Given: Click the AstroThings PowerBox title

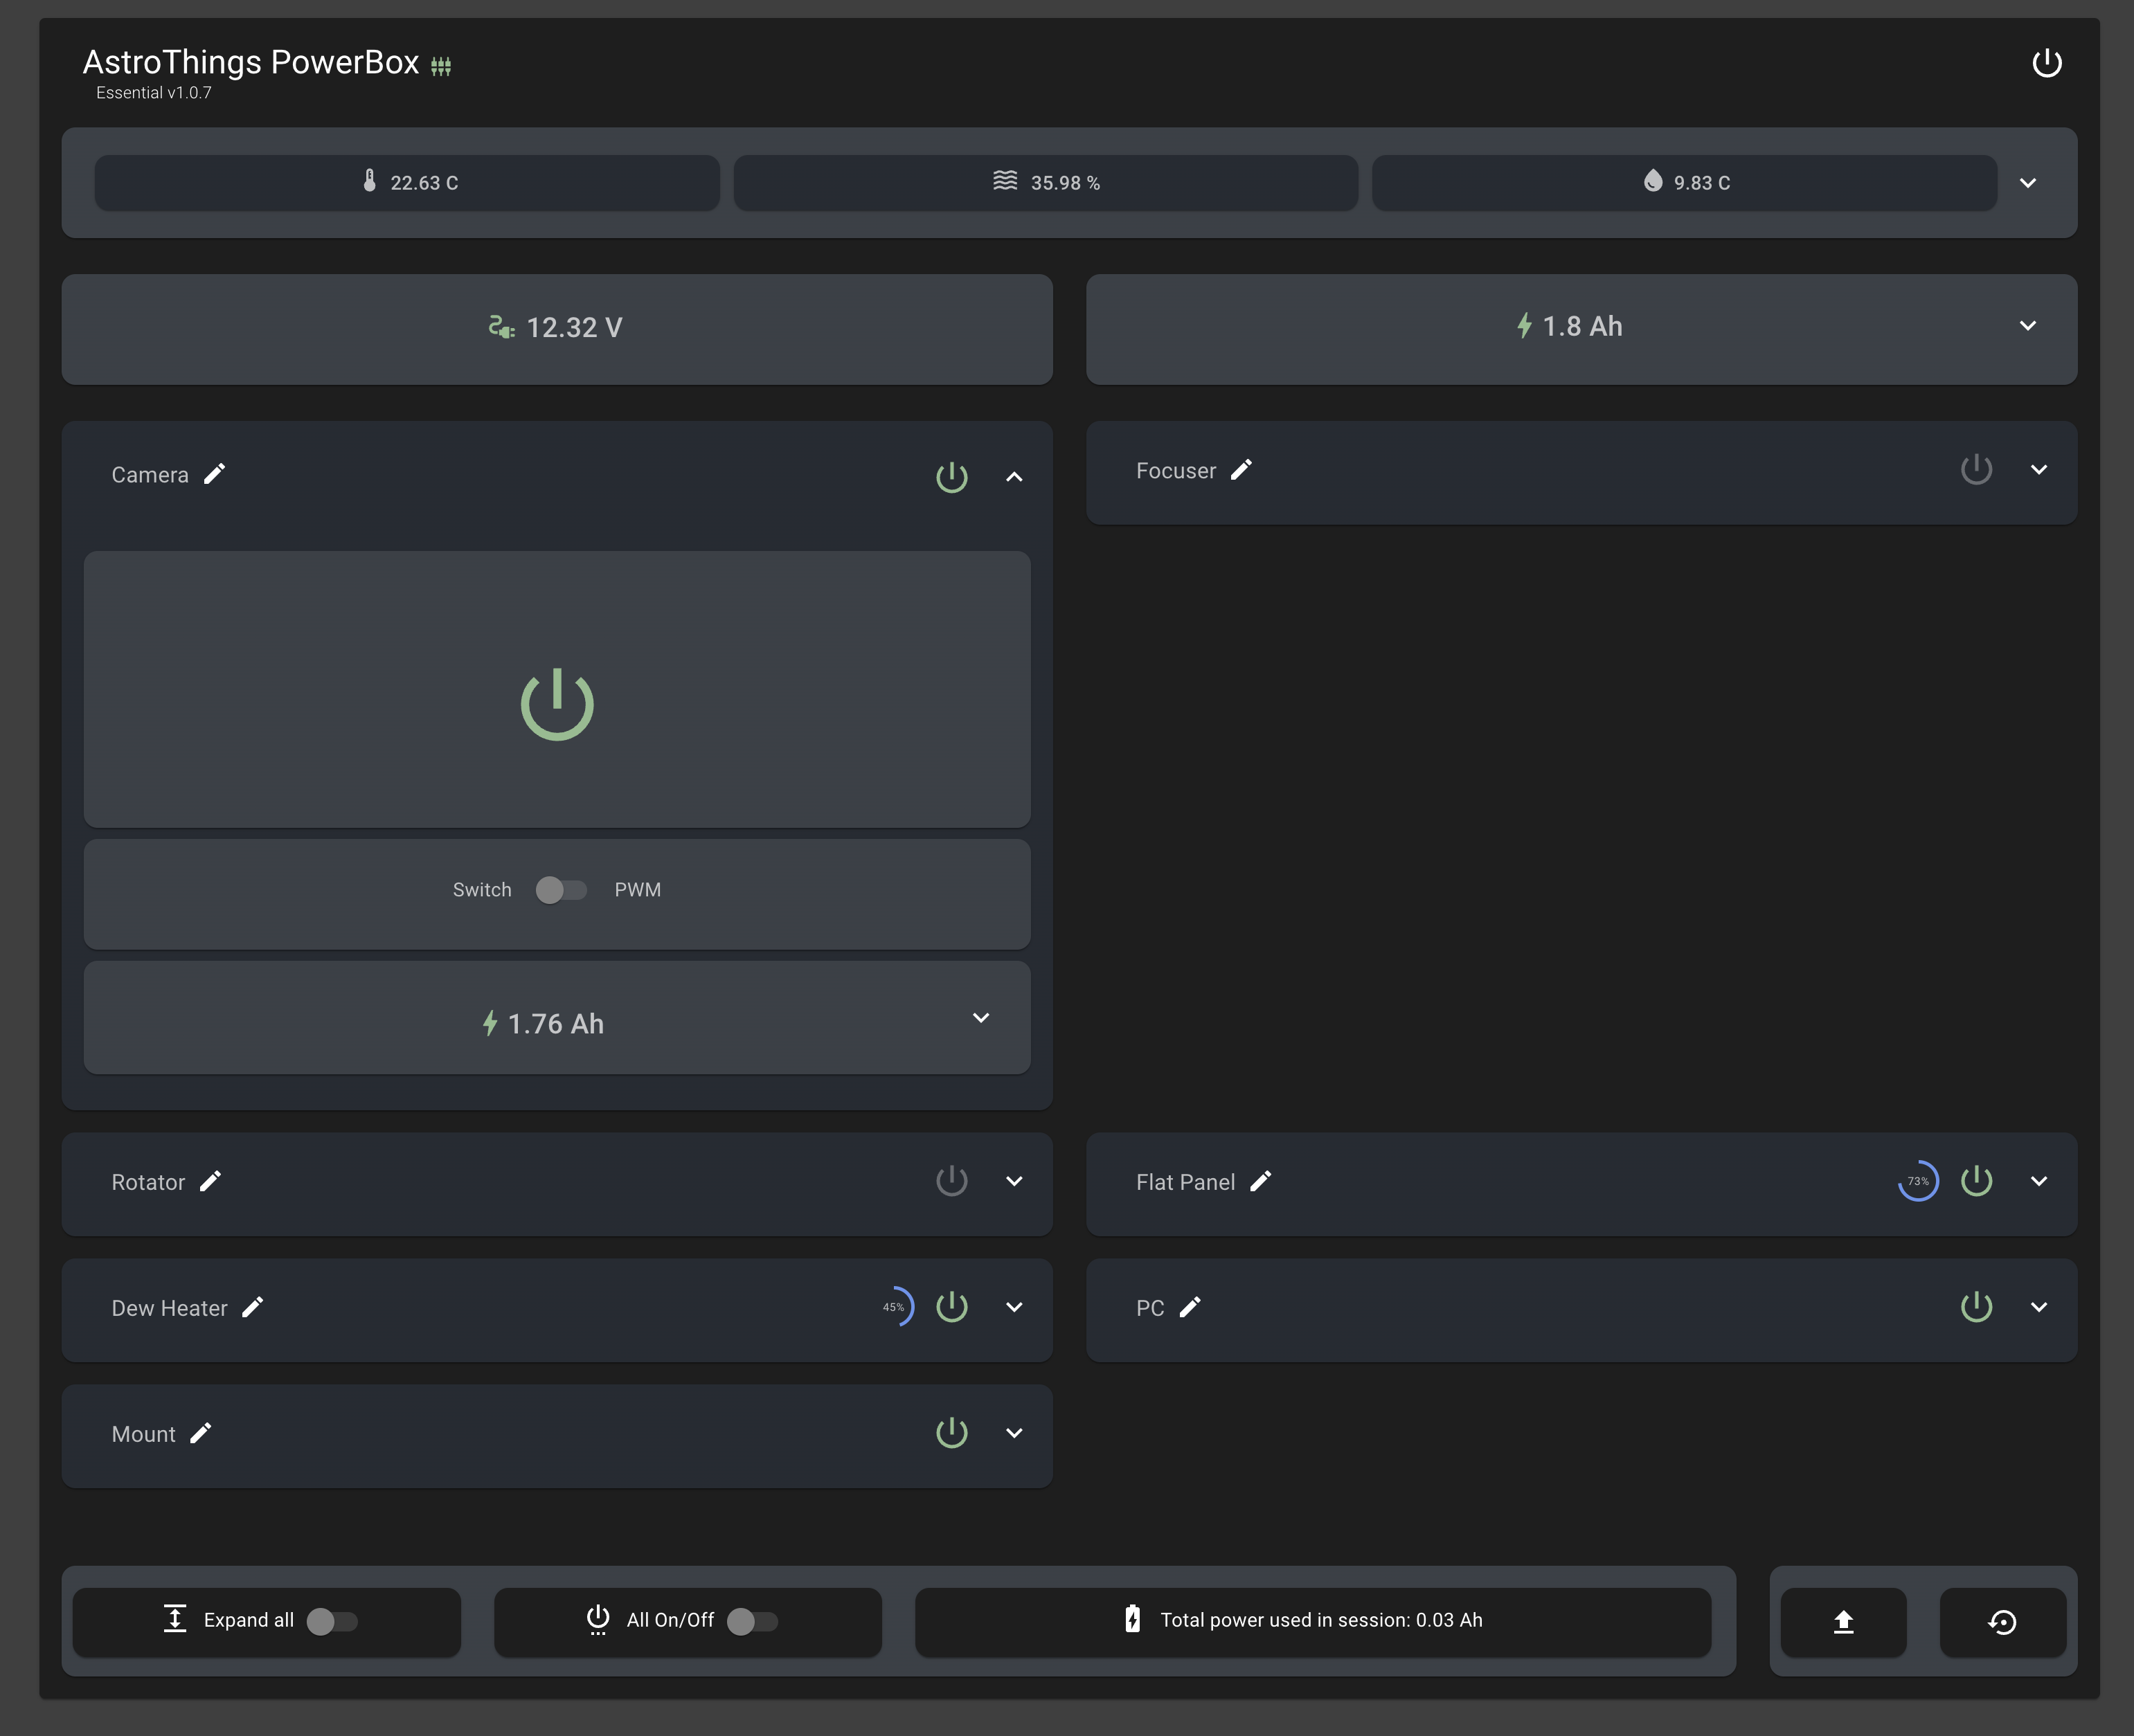Looking at the screenshot, I should pos(251,62).
